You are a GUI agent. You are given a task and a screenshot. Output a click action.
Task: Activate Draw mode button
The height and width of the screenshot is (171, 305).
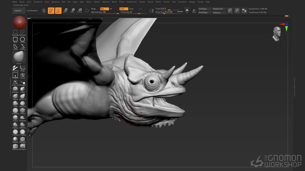pos(58,10)
